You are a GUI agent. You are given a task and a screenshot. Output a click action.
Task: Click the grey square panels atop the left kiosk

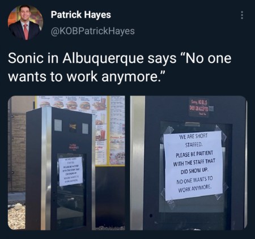point(71,126)
